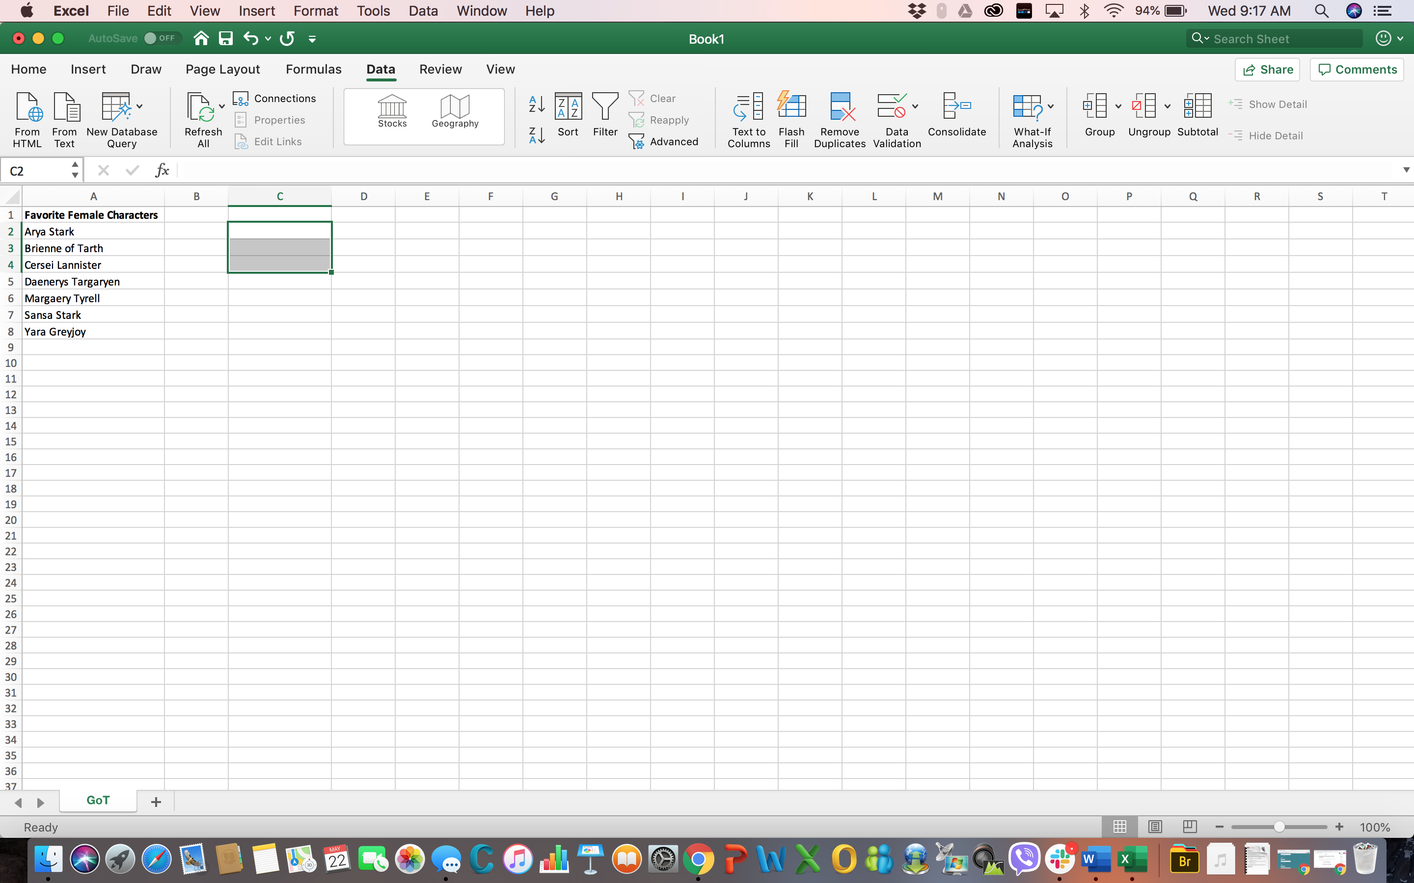
Task: Open the Formulas ribbon tab
Action: pyautogui.click(x=314, y=68)
